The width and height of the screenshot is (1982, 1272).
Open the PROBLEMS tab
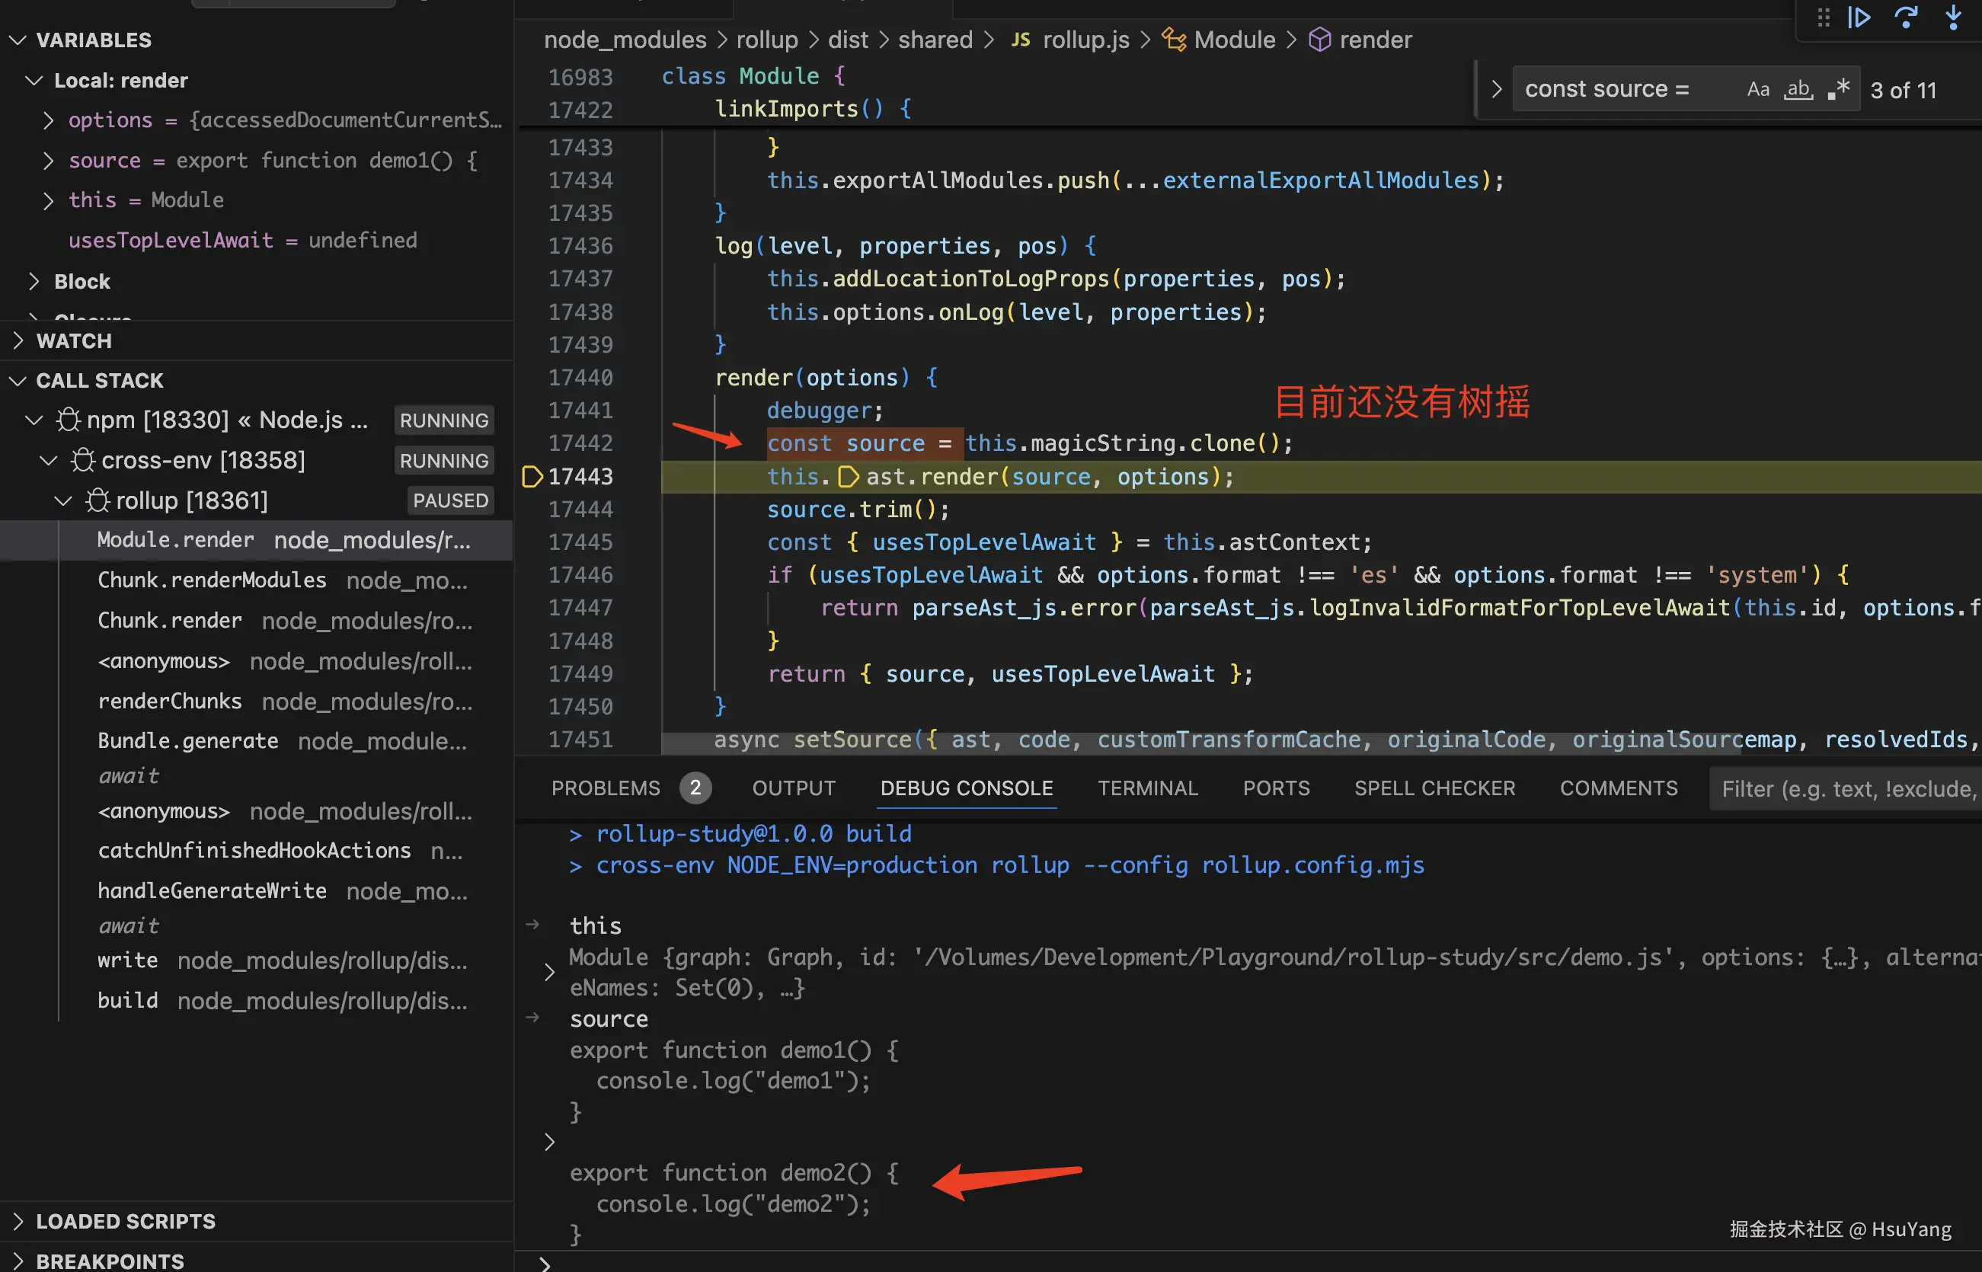tap(606, 788)
